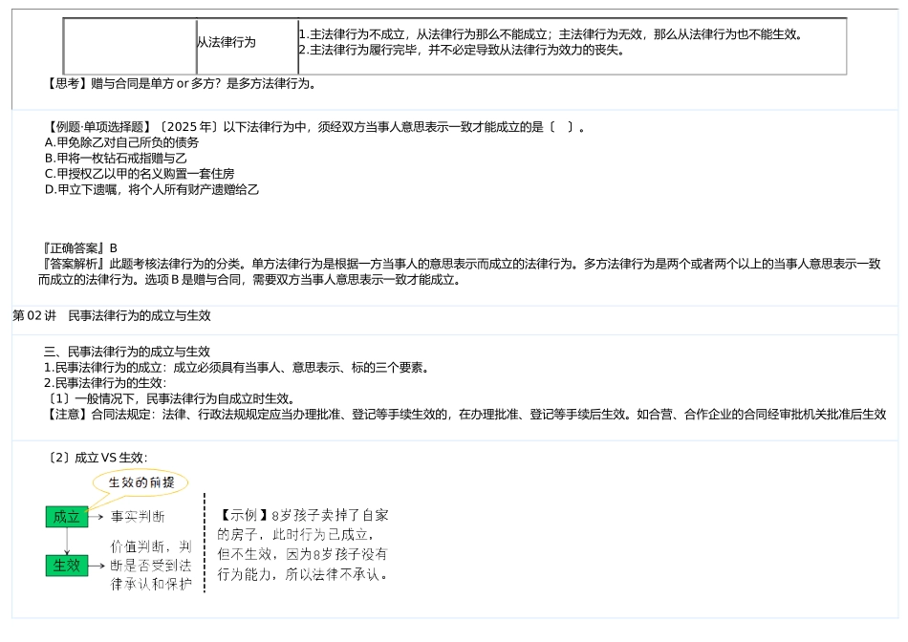Select line '1.主法律行为不成立' in table
Screen dimensions: 908x642
551,34
